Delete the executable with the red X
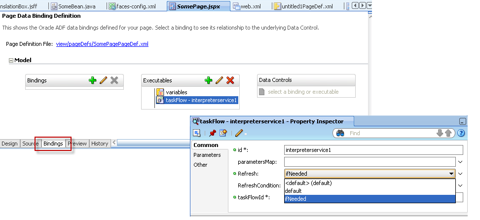Screen dimensions: 480x220 point(230,80)
